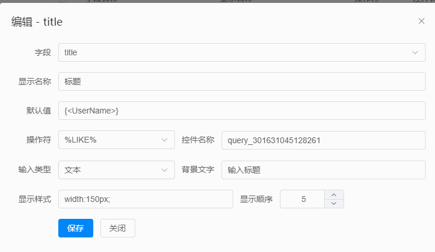Screen dimensions: 435x252
Task: Click the 控件名称 field with query_301631045128261
Action: (323, 140)
